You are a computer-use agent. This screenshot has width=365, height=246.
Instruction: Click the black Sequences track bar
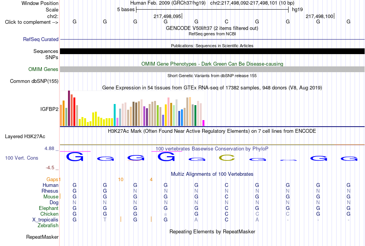(x=212, y=51)
